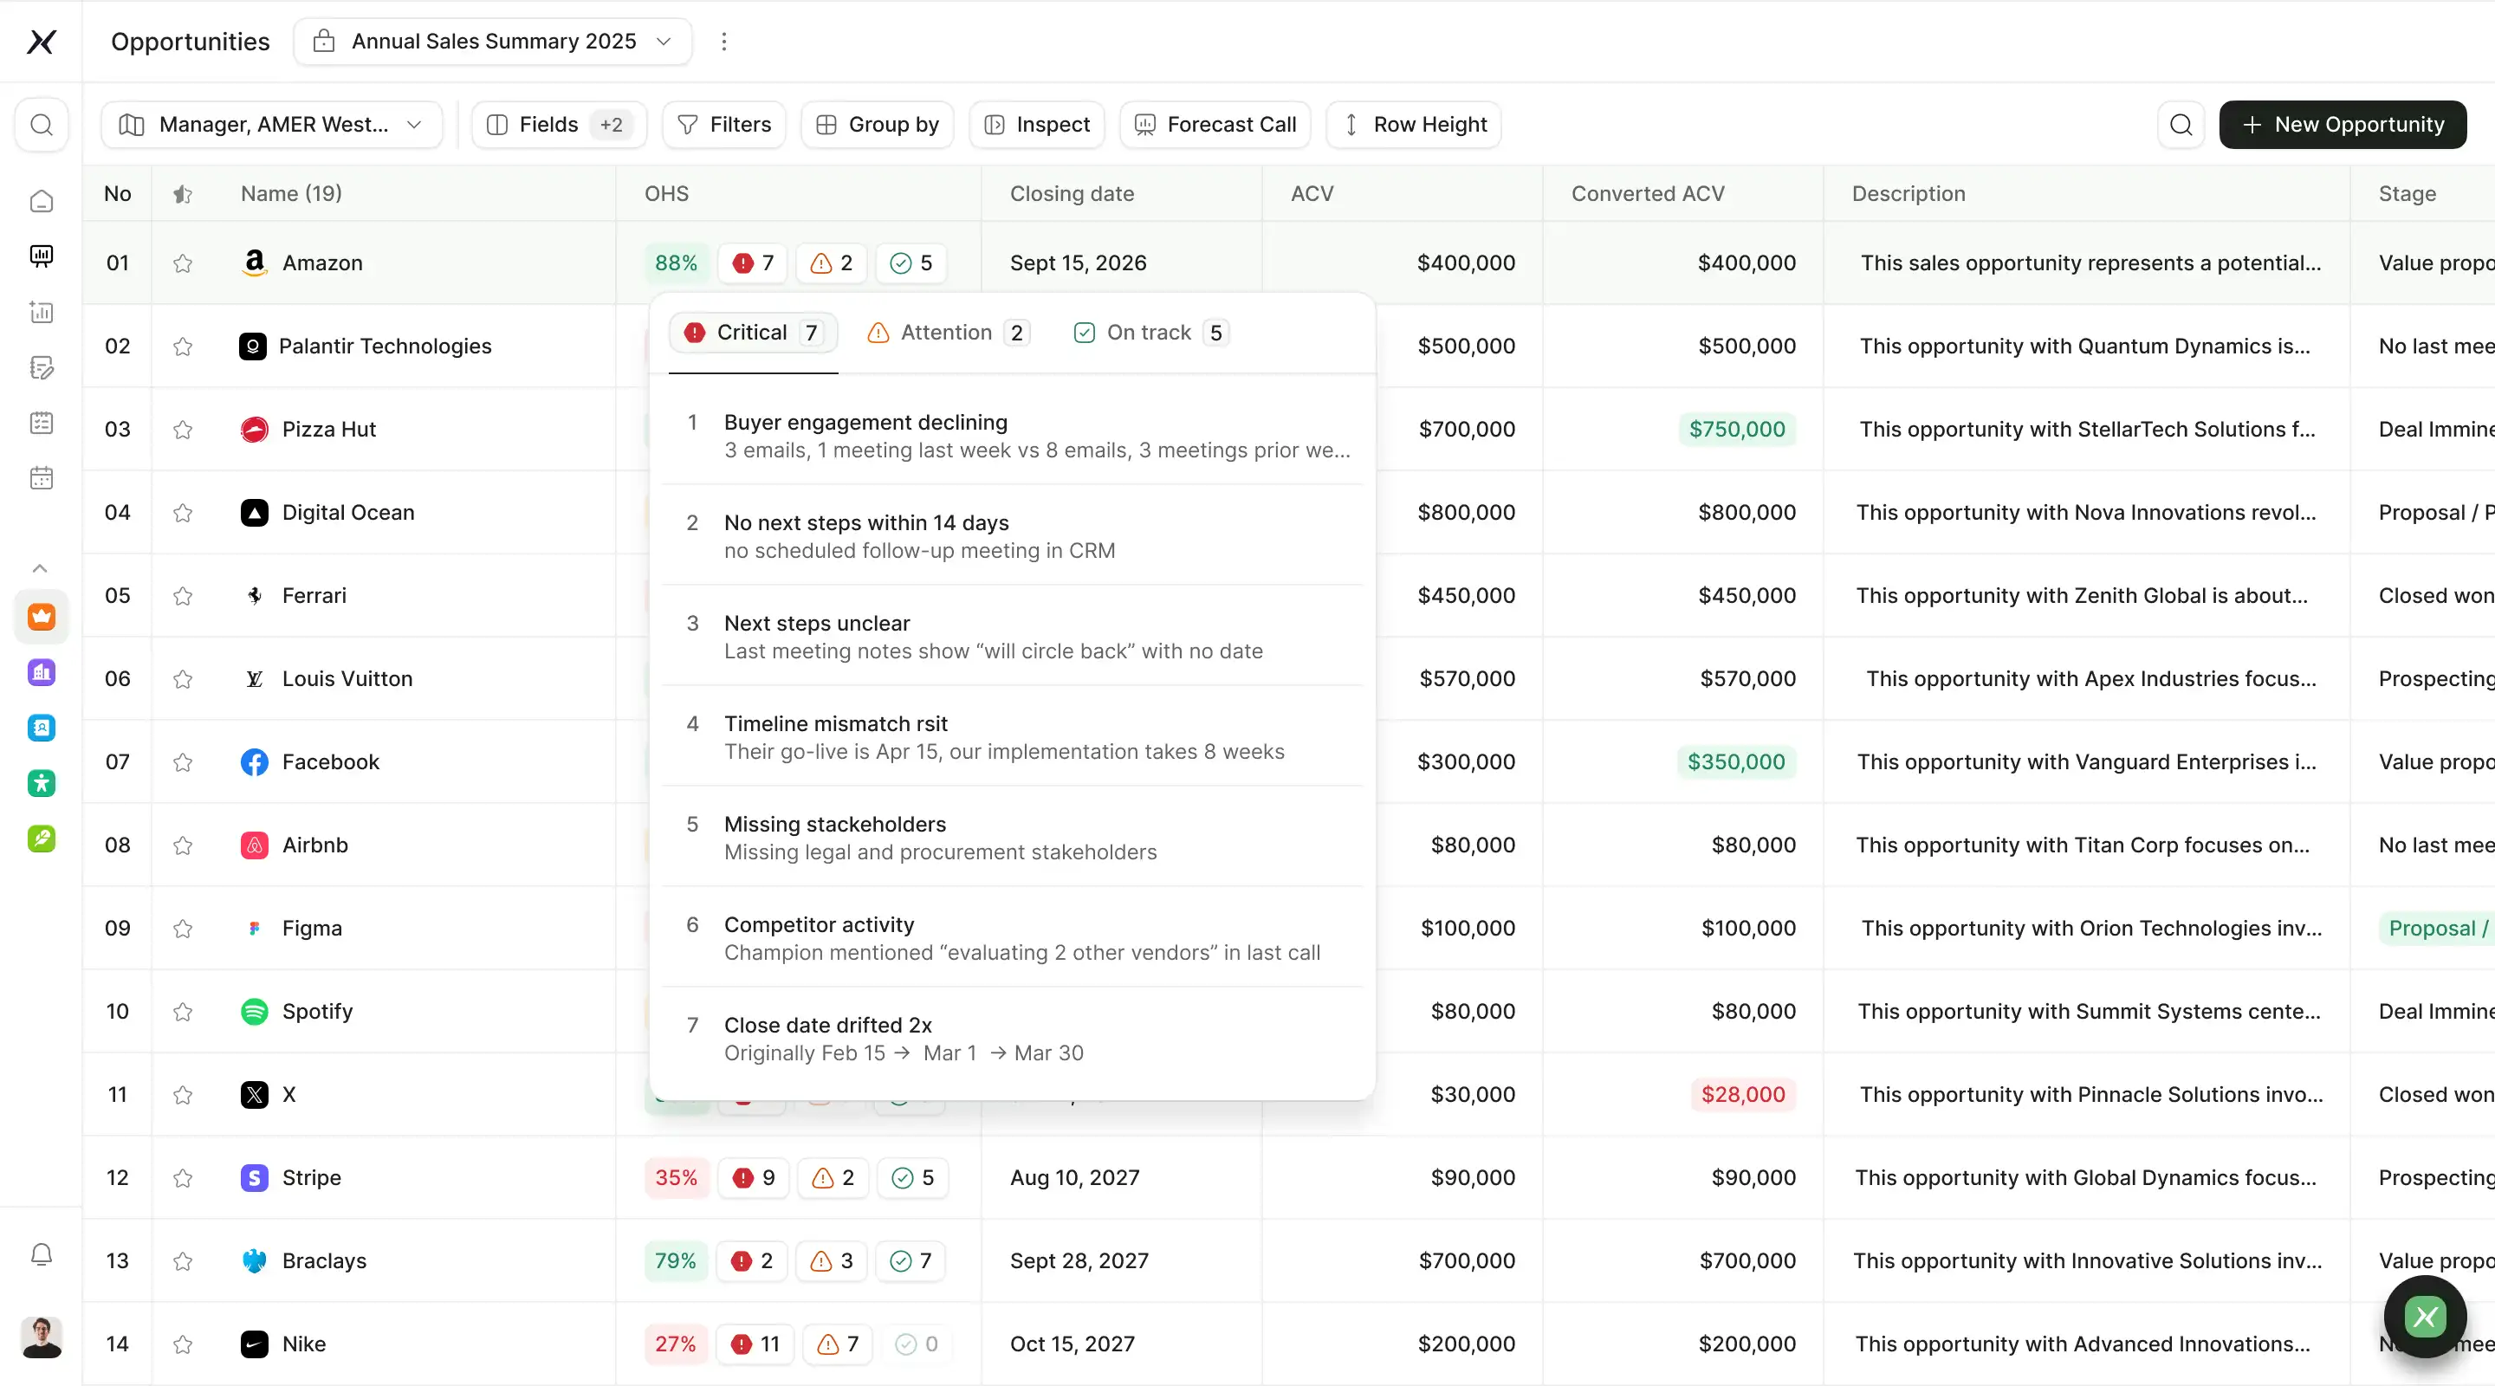
Task: Star the Pizza Hut opportunity
Action: tap(182, 430)
